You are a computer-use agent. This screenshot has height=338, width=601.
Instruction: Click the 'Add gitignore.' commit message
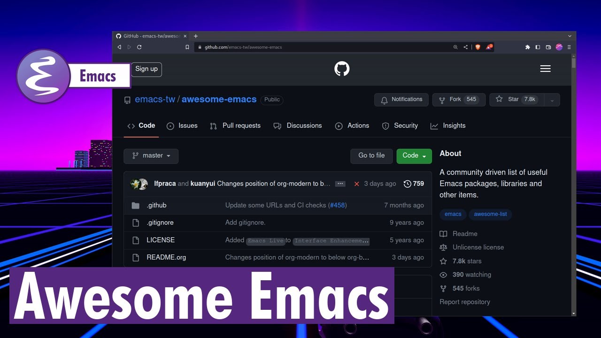[246, 223]
